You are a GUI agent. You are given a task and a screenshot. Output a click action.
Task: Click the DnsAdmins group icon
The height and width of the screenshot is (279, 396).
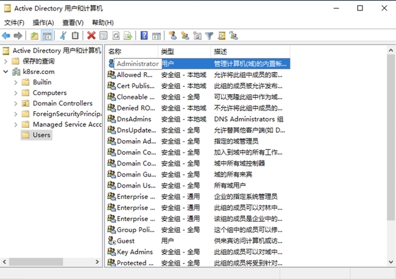(111, 119)
